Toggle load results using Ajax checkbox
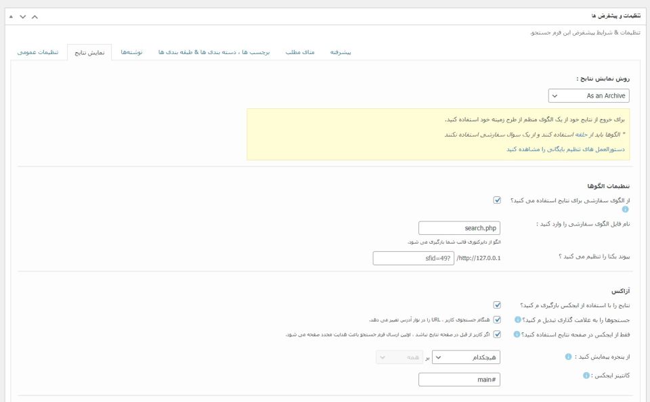 [497, 305]
